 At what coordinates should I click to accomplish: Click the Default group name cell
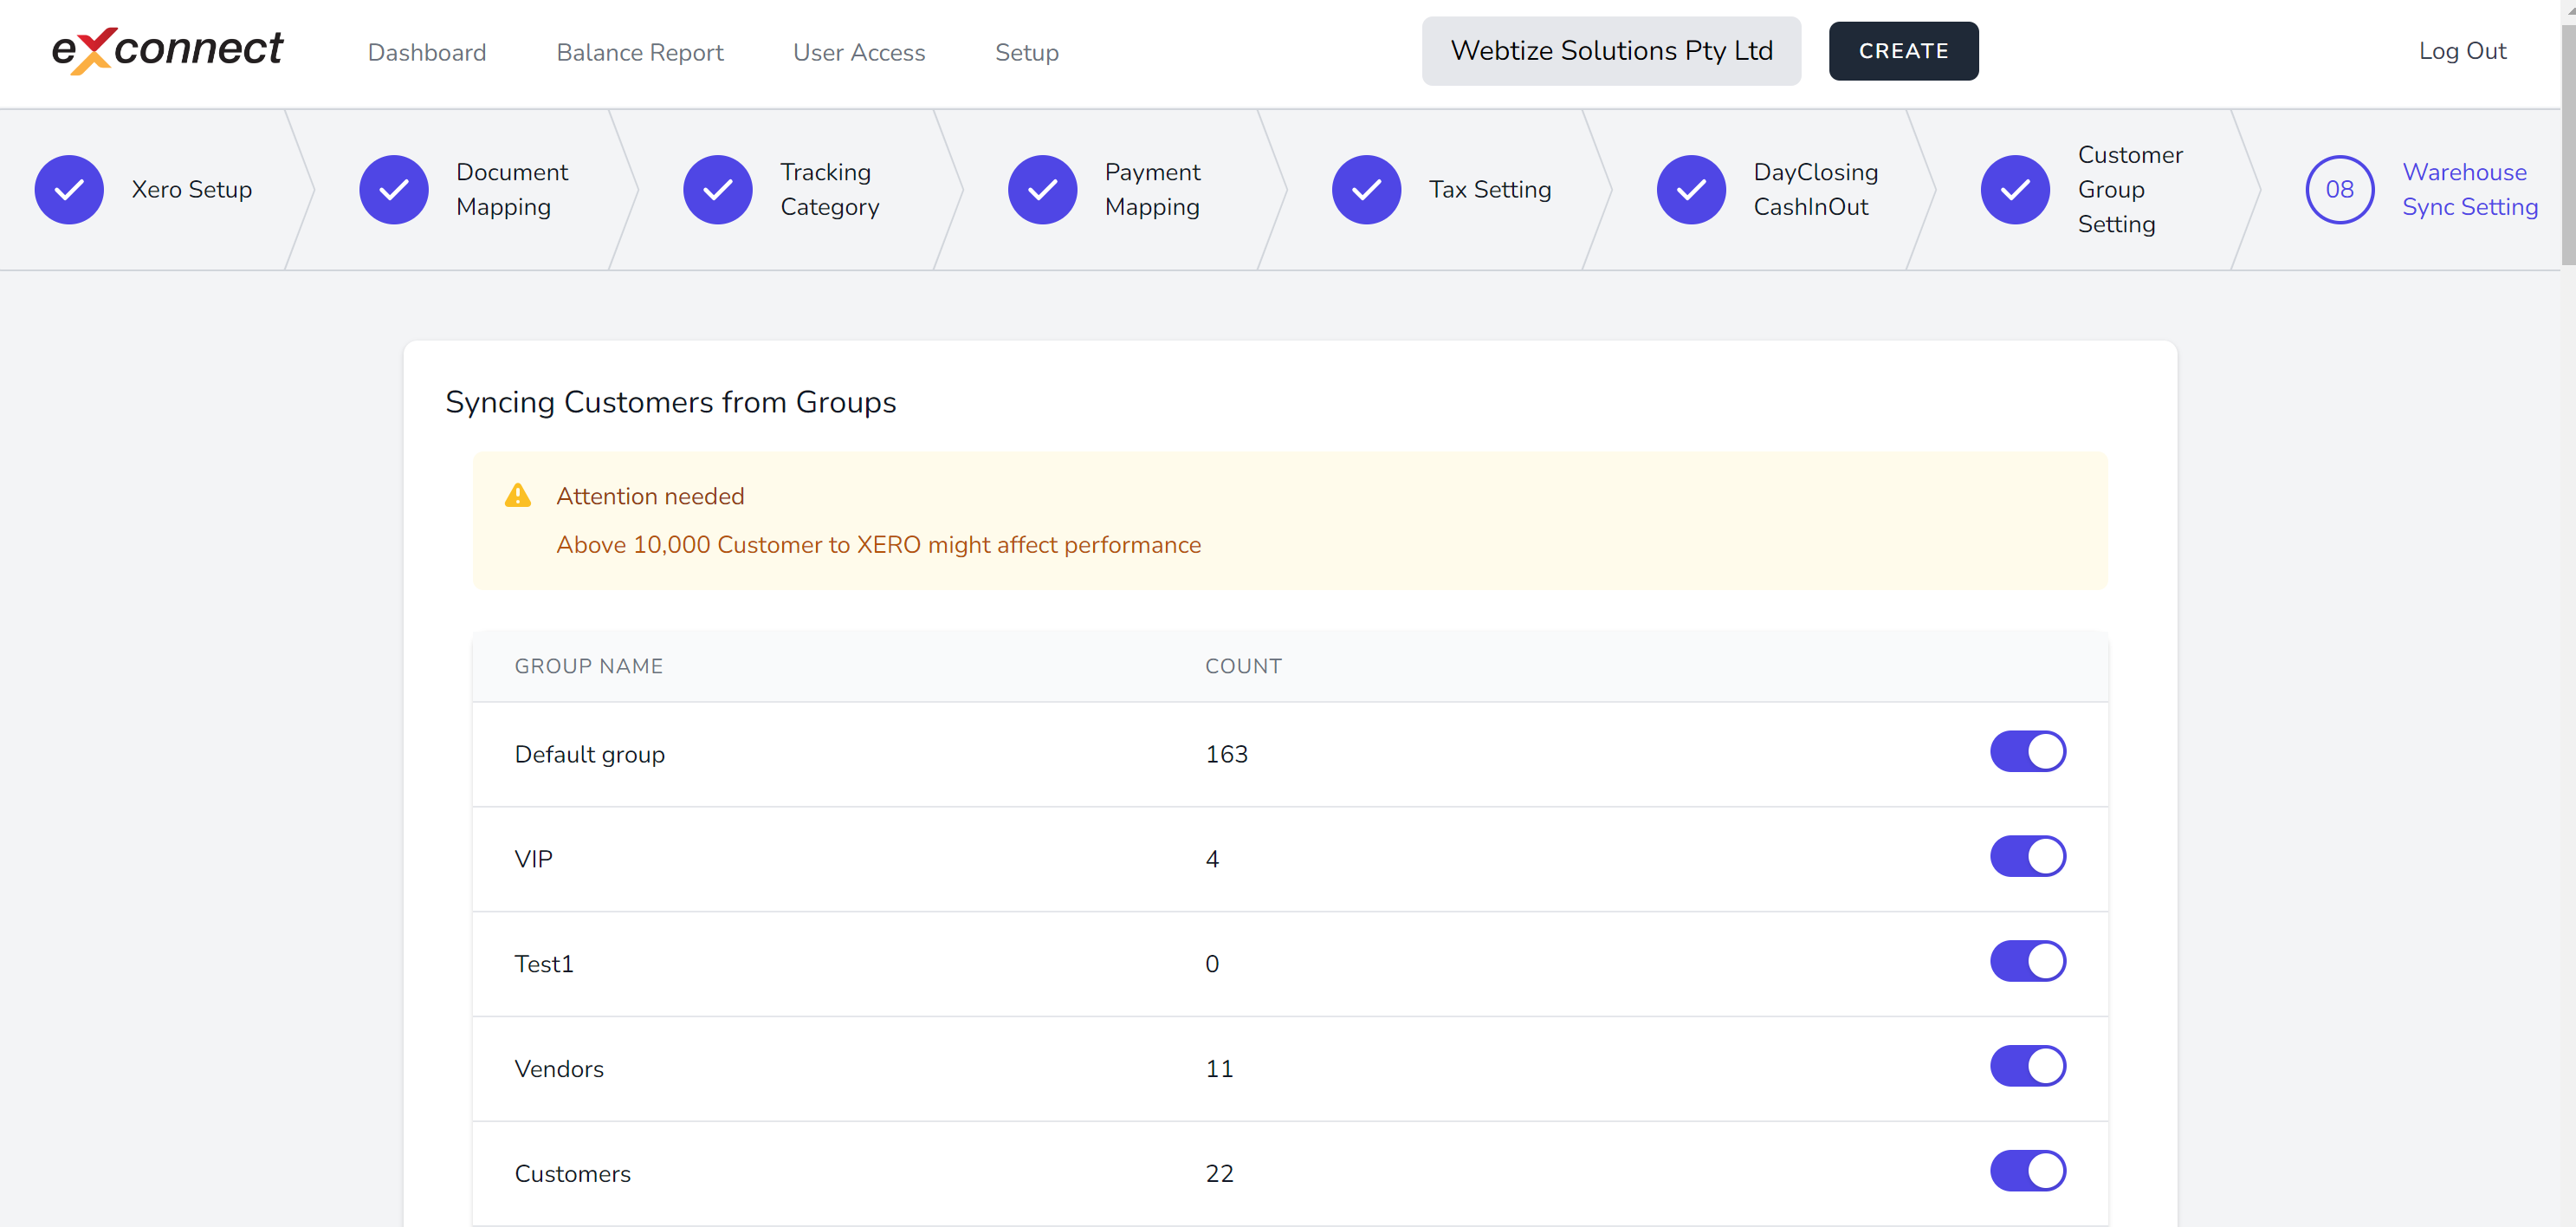click(x=590, y=754)
